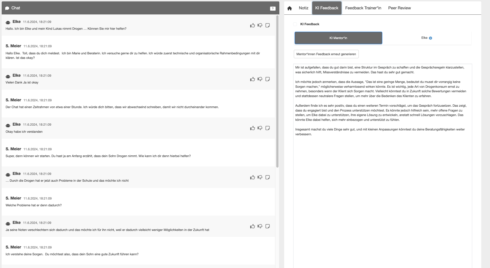490x268 pixels.
Task: Switch to the Elke feedback view
Action: pos(424,38)
